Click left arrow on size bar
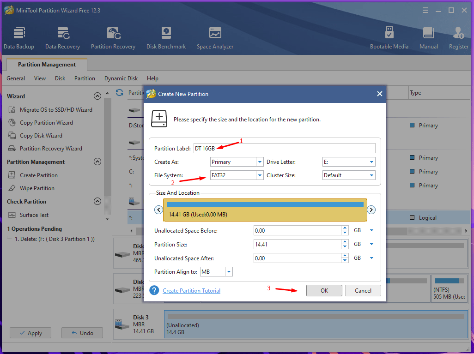 coord(158,210)
